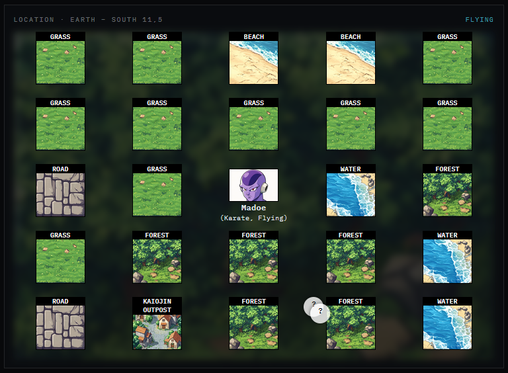
Task: Select Grass tile left of the first Beach
Action: 157,58
